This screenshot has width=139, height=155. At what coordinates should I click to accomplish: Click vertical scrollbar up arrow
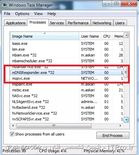(x=126, y=35)
